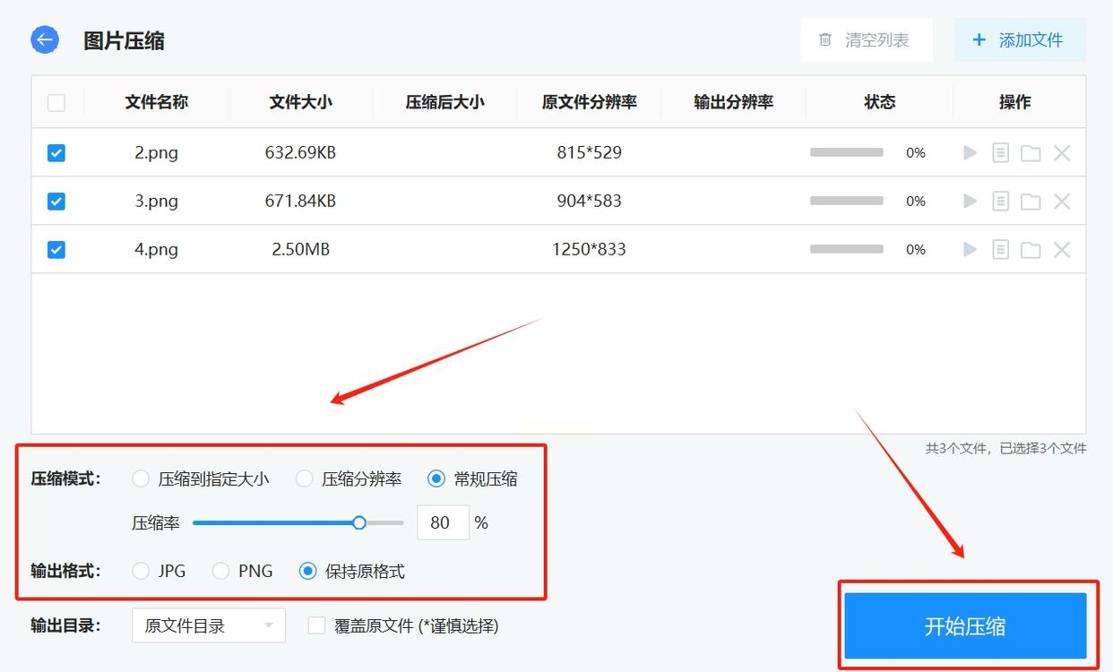
Task: Click the 671.84KB size cell
Action: pos(300,202)
